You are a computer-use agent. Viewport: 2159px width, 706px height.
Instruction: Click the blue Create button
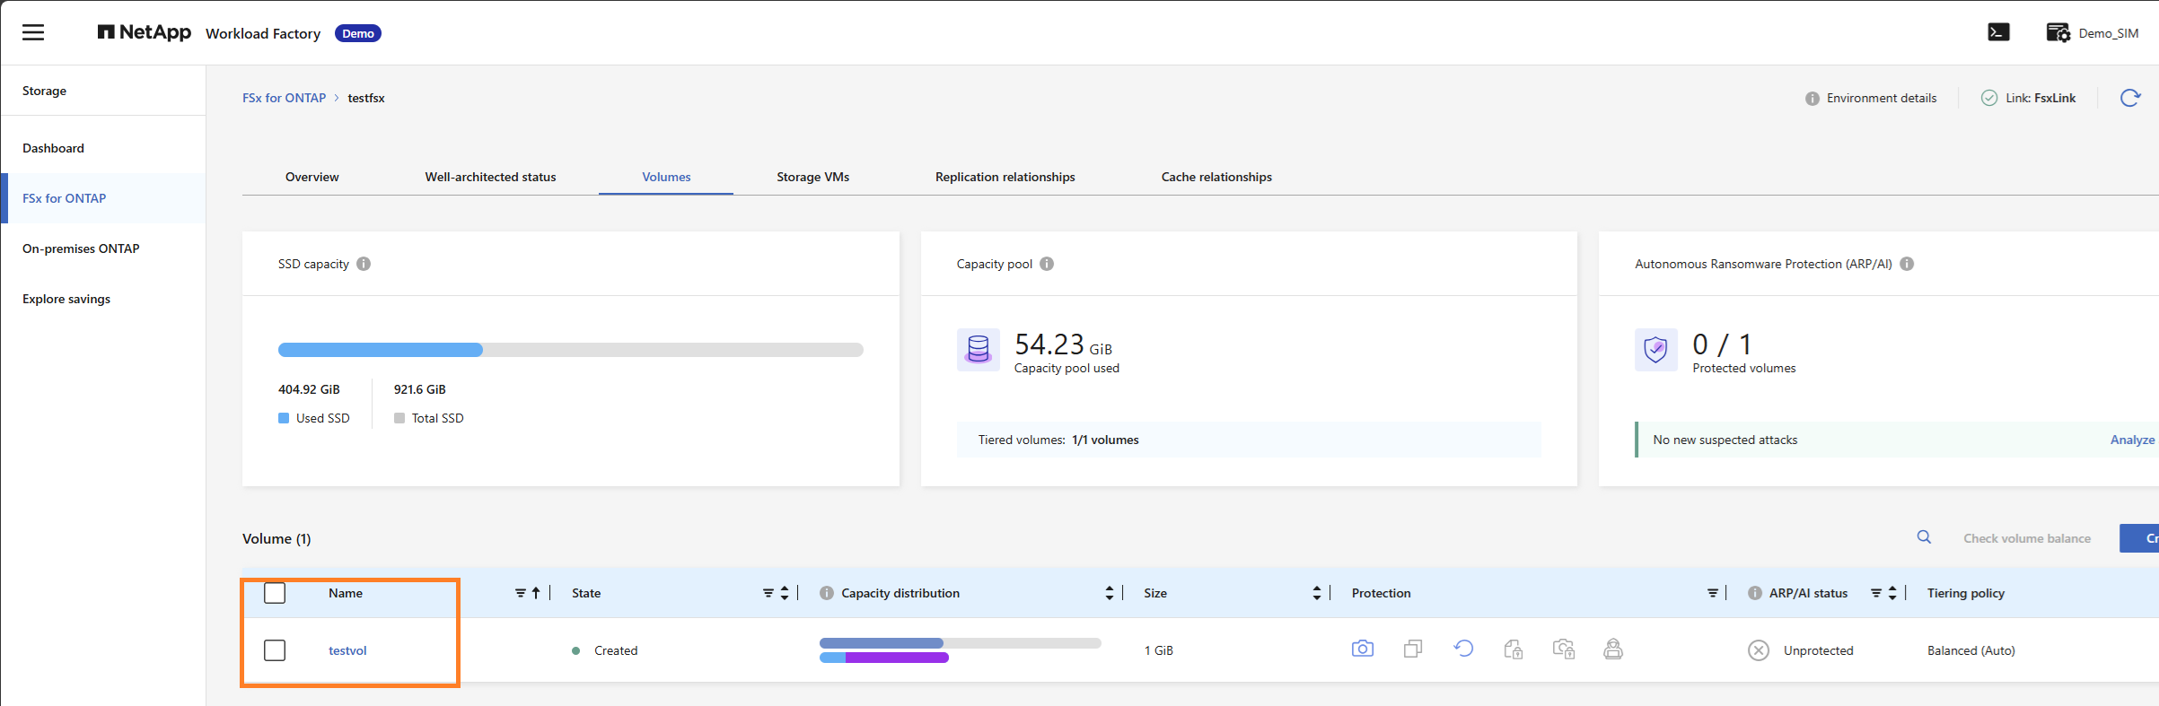click(2139, 538)
